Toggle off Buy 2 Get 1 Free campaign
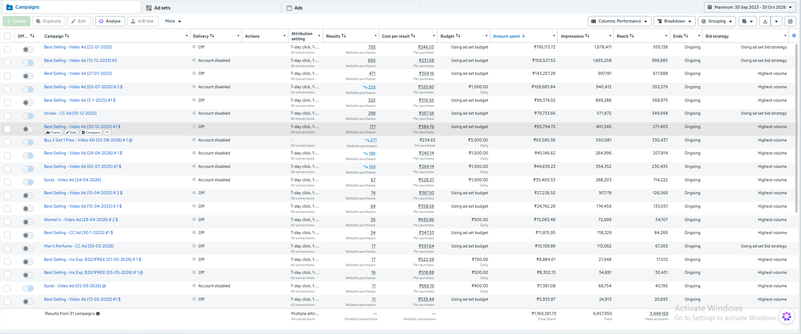The width and height of the screenshot is (801, 334). tap(28, 142)
